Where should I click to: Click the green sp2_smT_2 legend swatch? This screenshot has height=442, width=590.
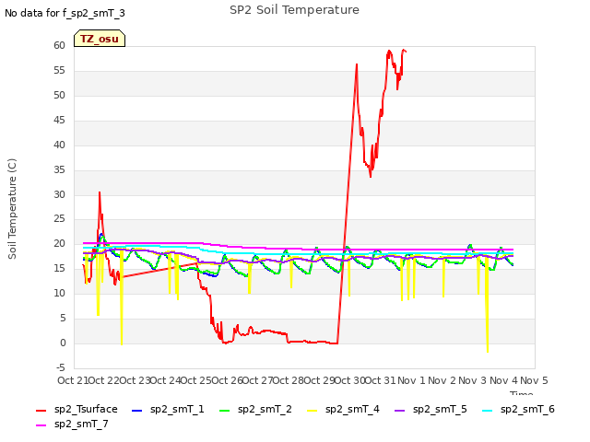(224, 411)
